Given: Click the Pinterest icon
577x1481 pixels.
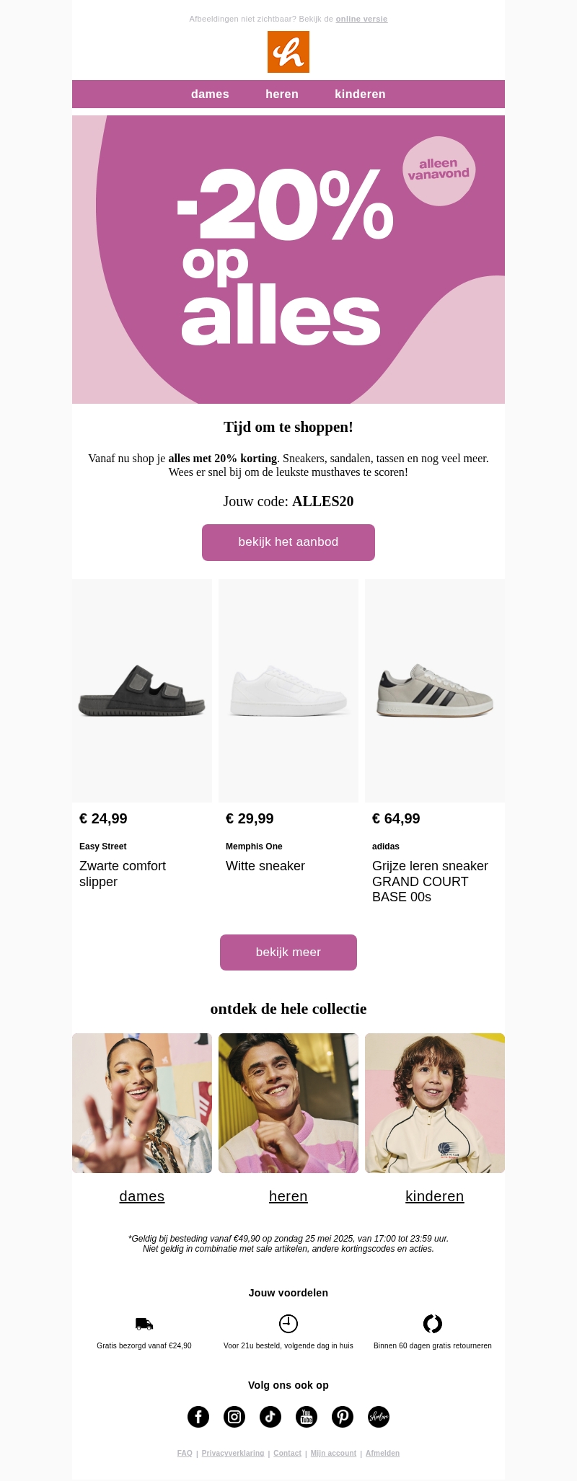Looking at the screenshot, I should pos(343,1417).
